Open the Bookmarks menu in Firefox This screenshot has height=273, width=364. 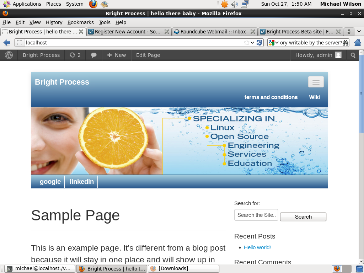(80, 22)
